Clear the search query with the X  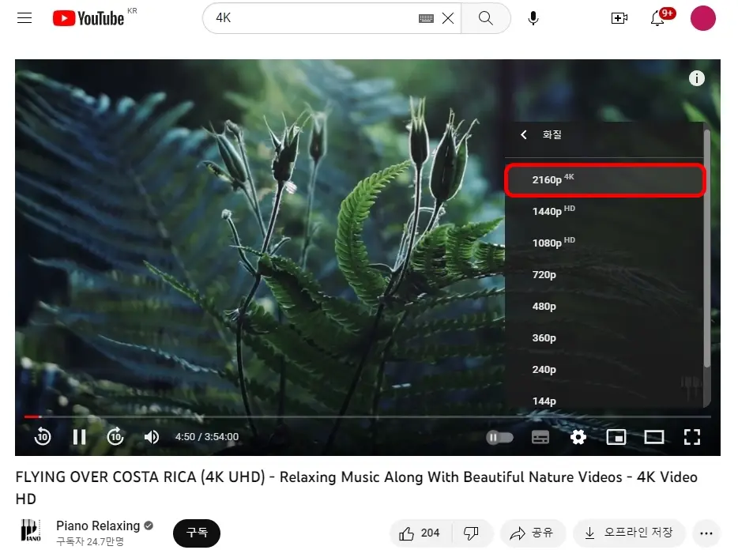[448, 18]
